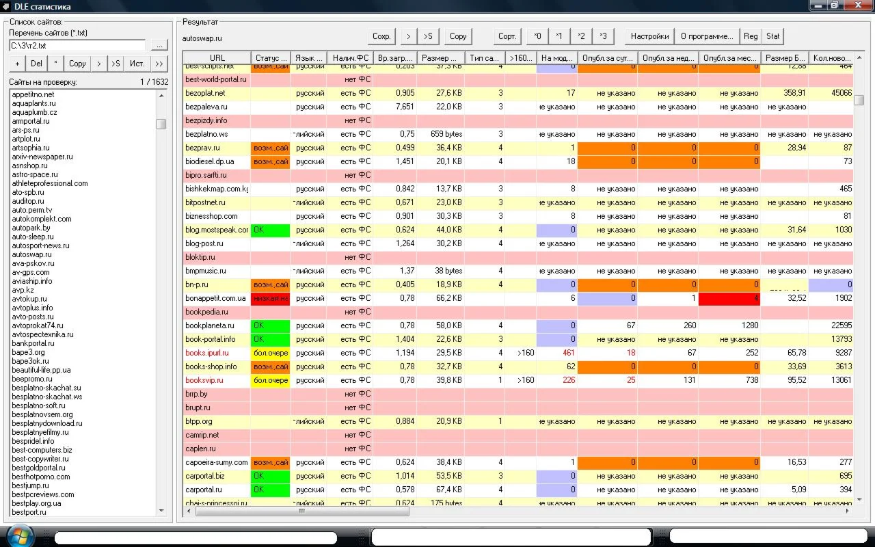Click the '*3' button

603,36
